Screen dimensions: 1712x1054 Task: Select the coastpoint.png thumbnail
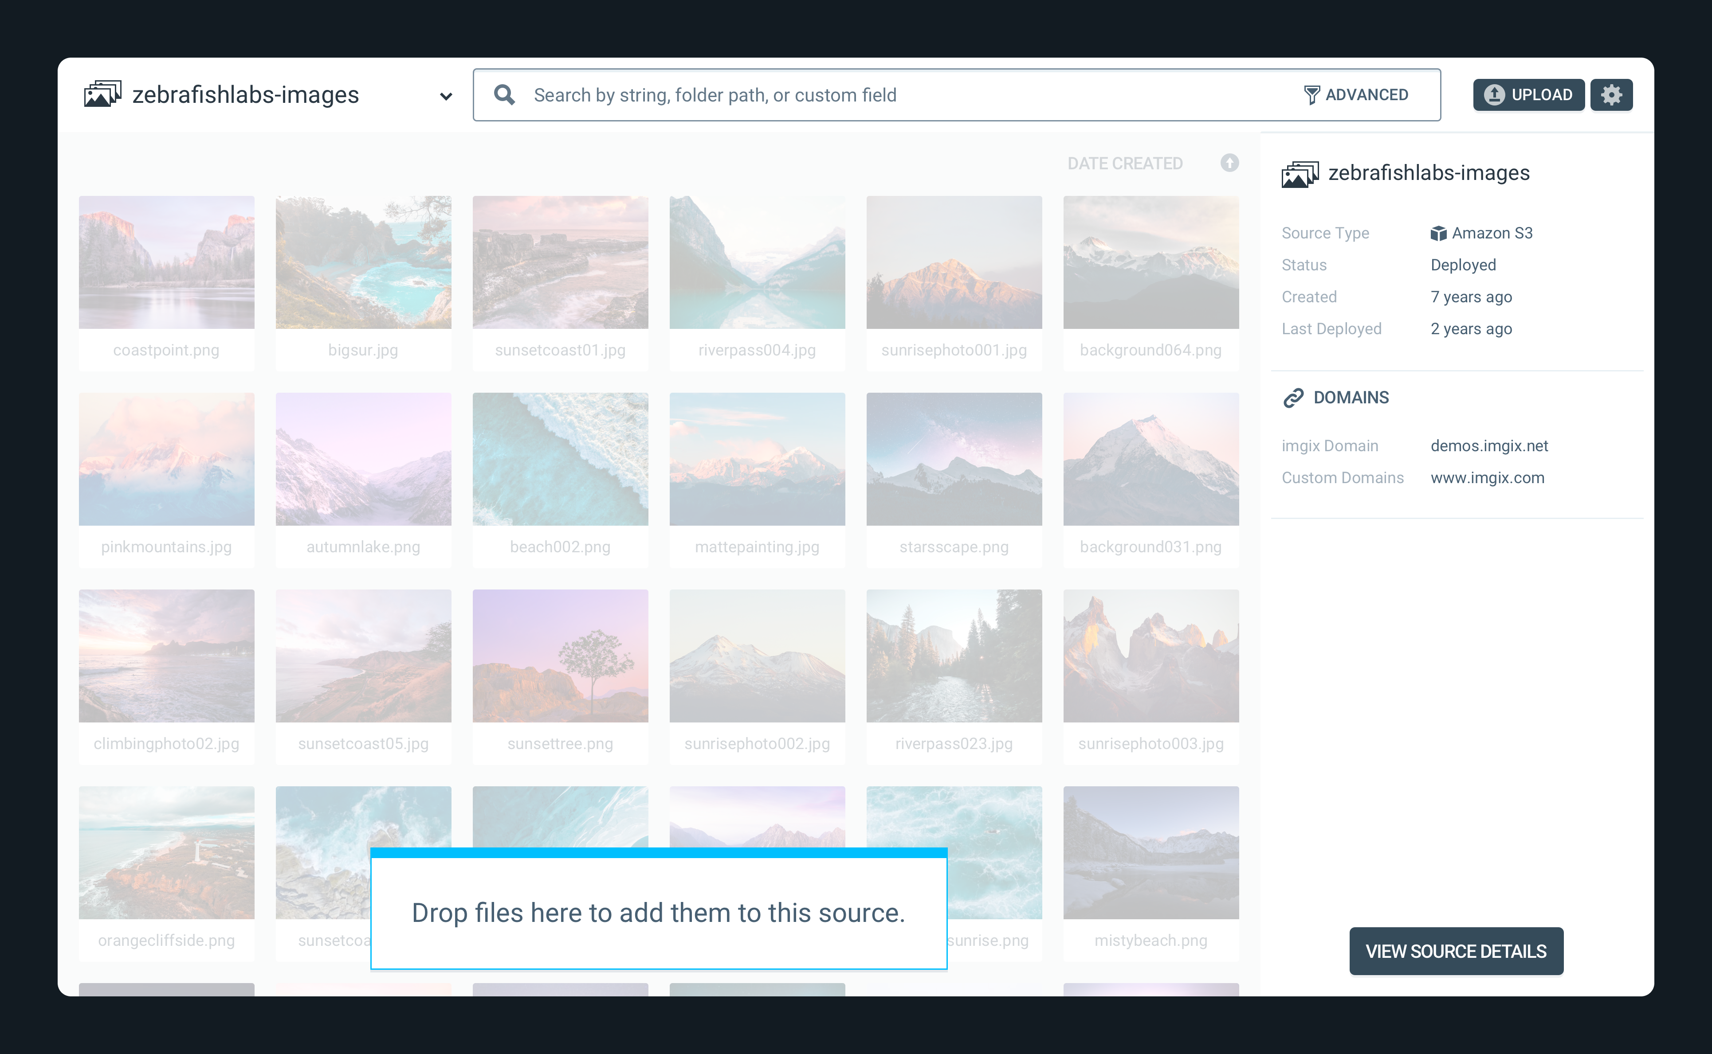tap(167, 262)
